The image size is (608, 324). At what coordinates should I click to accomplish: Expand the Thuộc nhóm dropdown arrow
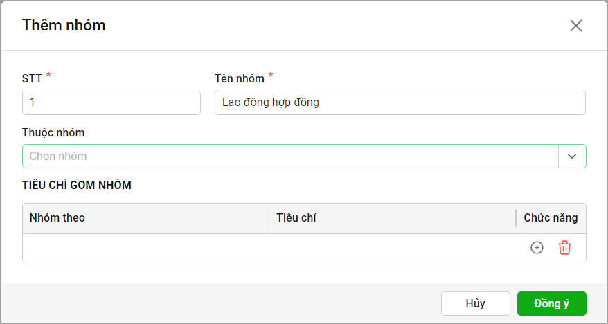pos(572,156)
